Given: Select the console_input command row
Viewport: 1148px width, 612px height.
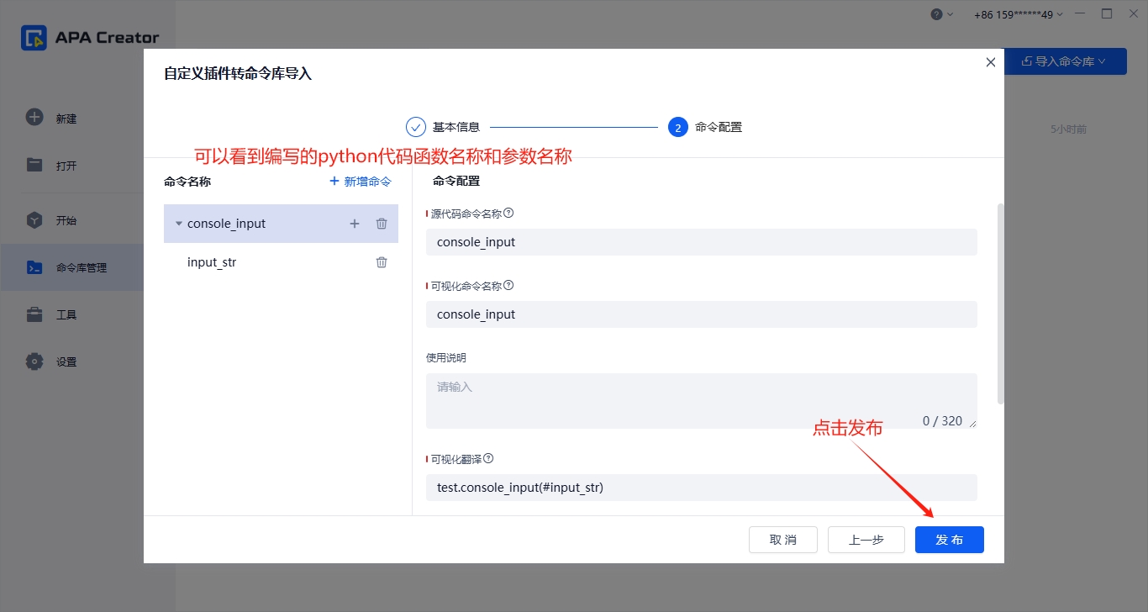Looking at the screenshot, I should [x=281, y=224].
